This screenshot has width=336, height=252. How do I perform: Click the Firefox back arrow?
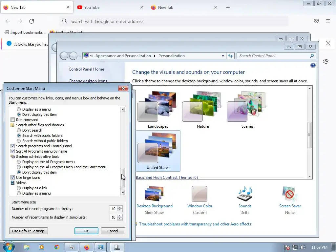(8, 21)
